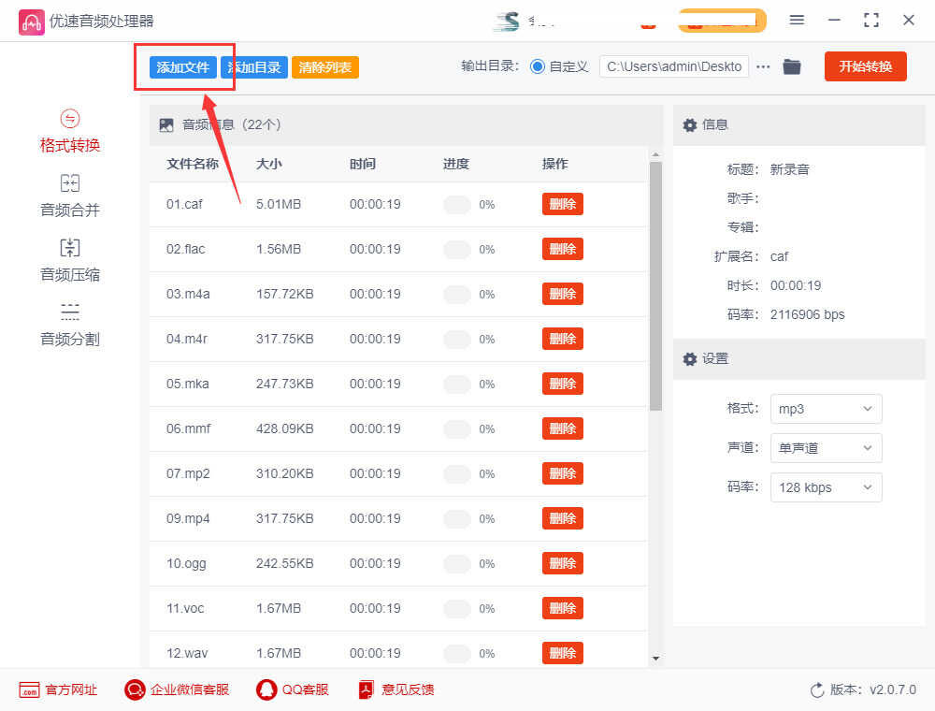Click size value 428.09KB
Image resolution: width=935 pixels, height=711 pixels.
click(x=284, y=428)
